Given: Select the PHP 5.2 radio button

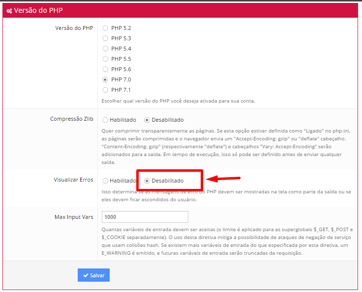Looking at the screenshot, I should (105, 28).
